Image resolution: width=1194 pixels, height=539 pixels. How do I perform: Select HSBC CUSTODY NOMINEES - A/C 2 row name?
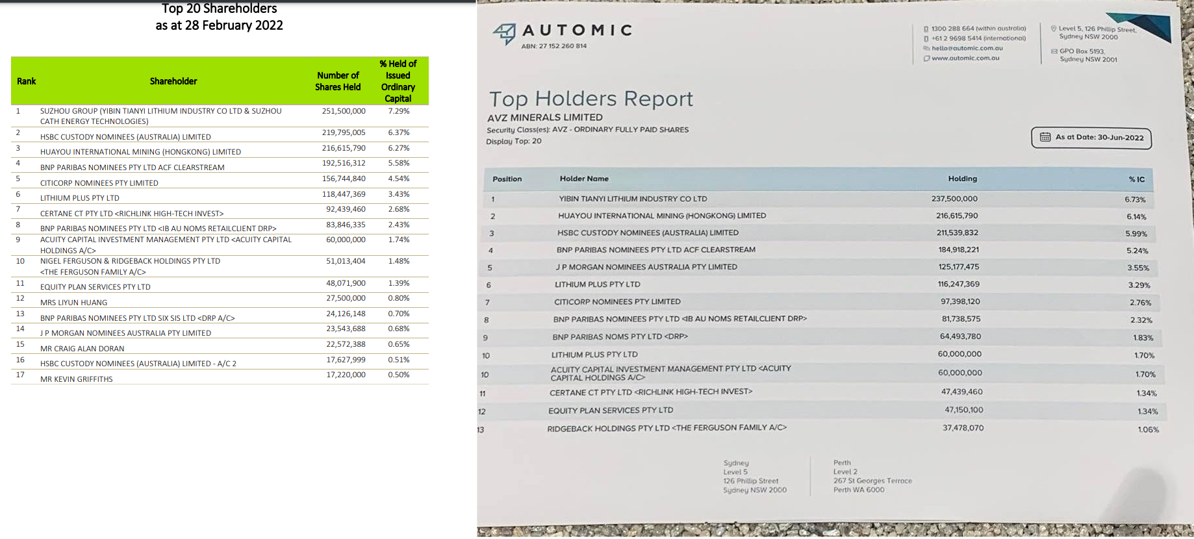[138, 364]
